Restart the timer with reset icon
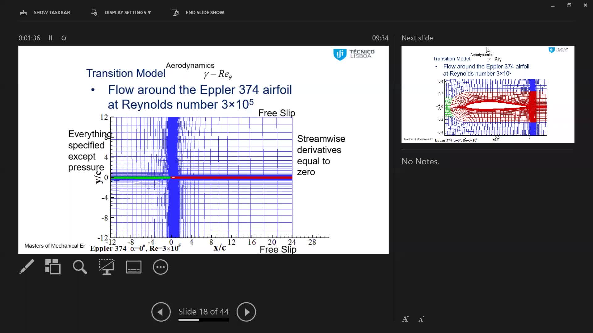 64,38
